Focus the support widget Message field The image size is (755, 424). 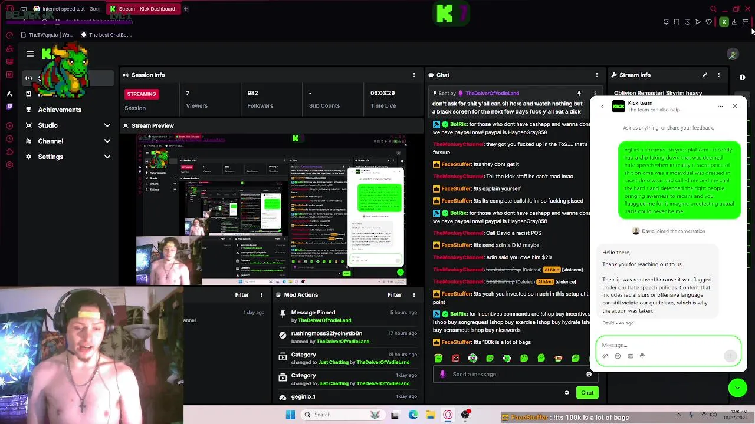[668, 346]
